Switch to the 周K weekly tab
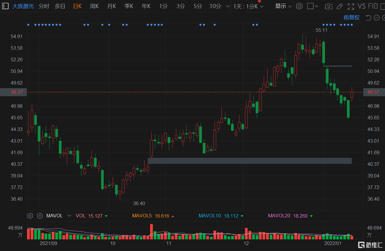385x251 pixels. 94,6
